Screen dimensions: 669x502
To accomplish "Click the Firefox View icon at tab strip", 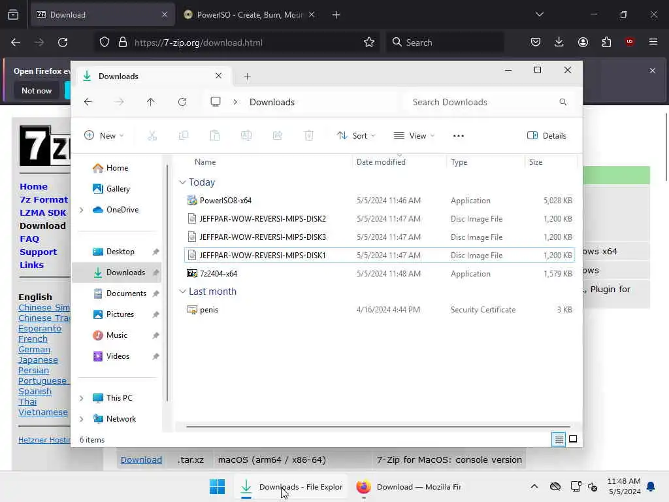I will coord(13,14).
